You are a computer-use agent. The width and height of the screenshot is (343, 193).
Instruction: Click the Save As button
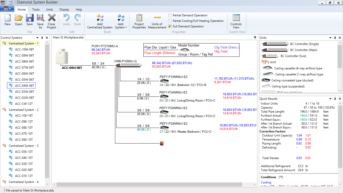coord(40,21)
